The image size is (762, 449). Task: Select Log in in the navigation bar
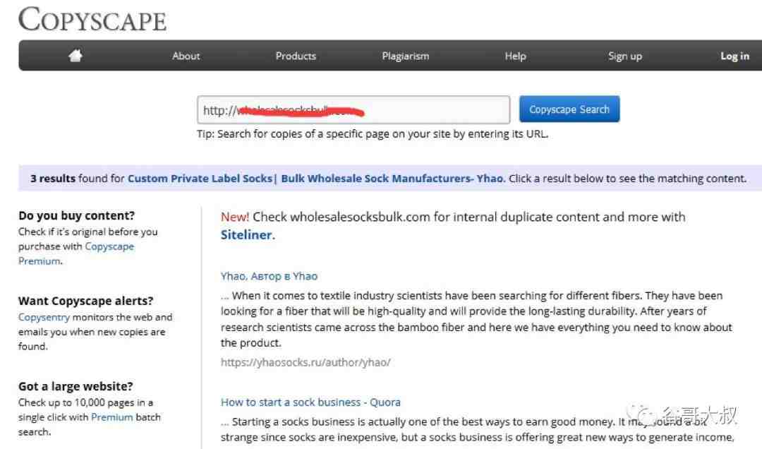click(734, 56)
